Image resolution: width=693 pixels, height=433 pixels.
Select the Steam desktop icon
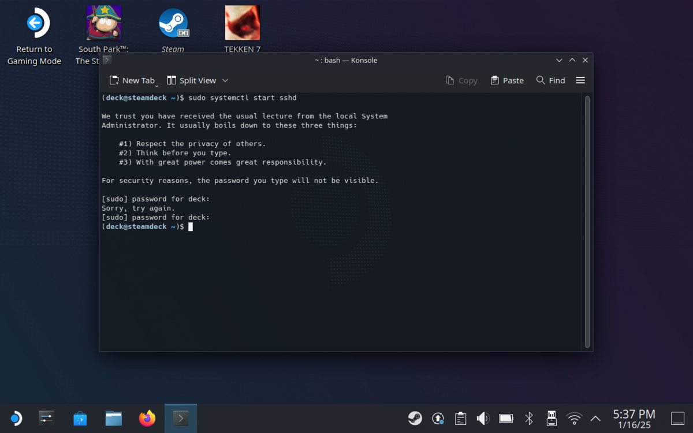click(x=173, y=29)
